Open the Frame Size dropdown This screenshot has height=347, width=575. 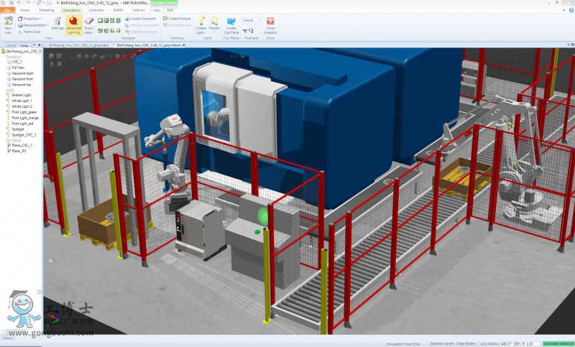tap(29, 32)
